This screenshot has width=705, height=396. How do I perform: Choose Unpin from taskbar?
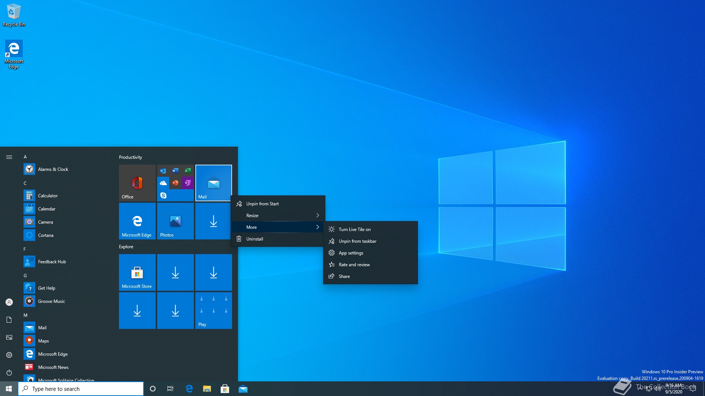click(x=370, y=241)
